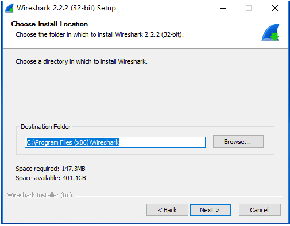This screenshot has width=290, height=226.
Task: Click the Destination Folder group label
Action: [46, 127]
